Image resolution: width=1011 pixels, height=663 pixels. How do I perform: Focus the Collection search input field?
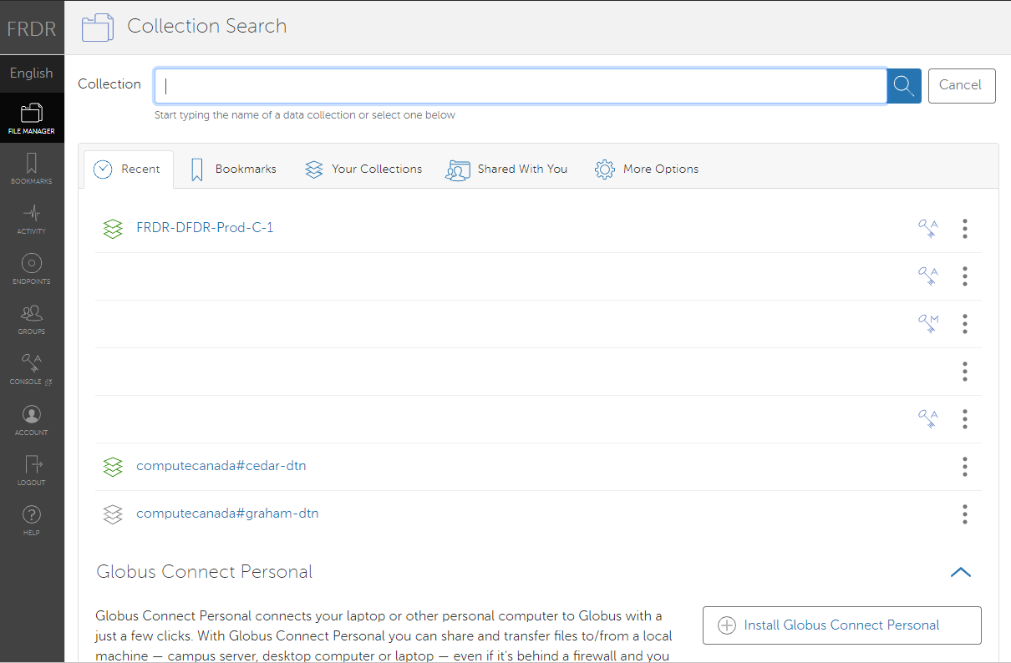coord(521,85)
